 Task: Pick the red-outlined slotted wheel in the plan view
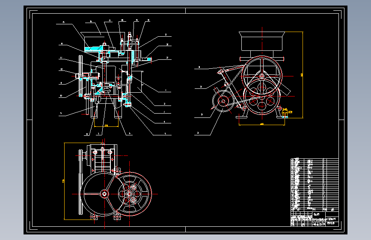[129, 194]
